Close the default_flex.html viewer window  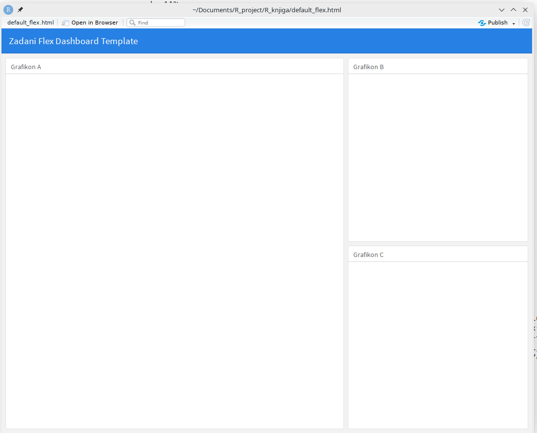525,10
